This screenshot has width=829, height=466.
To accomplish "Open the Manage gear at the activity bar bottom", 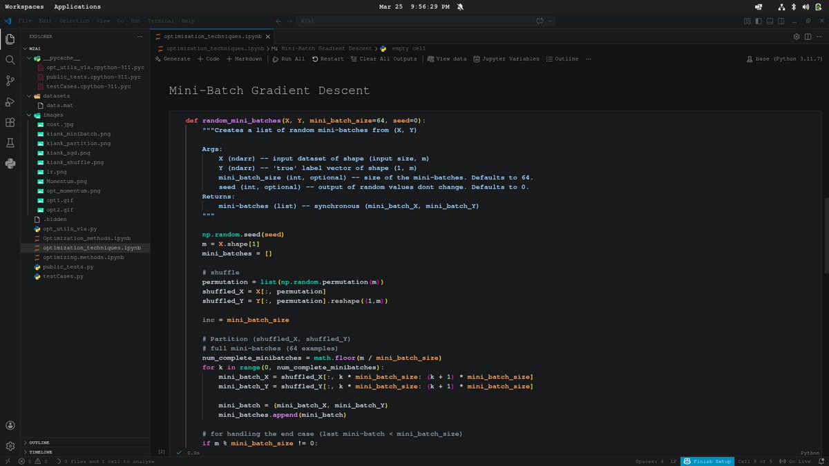I will [x=10, y=446].
